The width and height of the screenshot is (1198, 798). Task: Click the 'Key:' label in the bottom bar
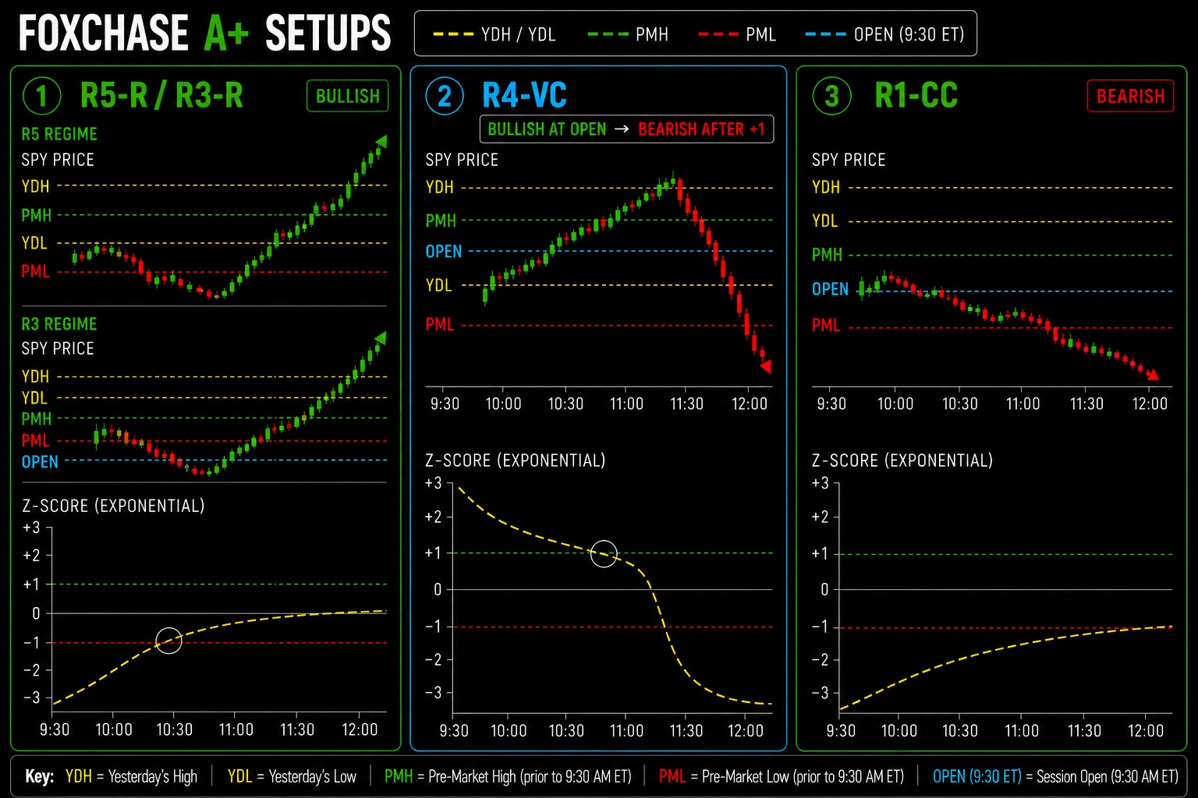[x=39, y=776]
